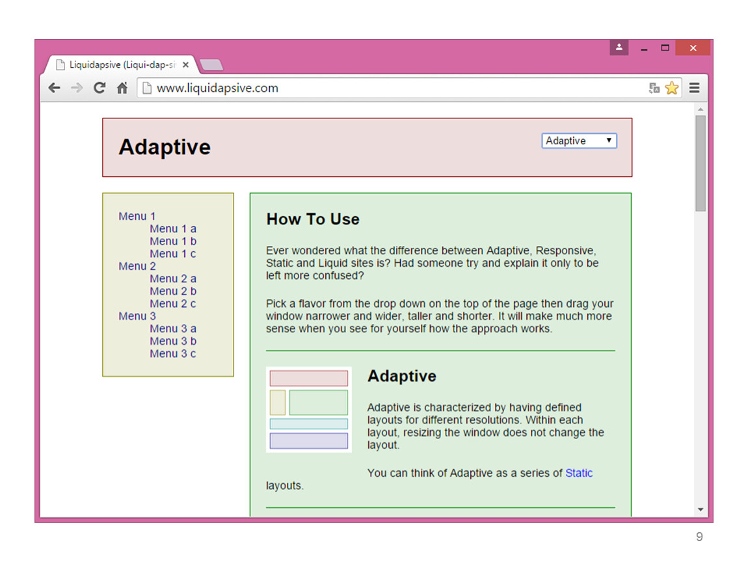Viewport: 748px width, 562px height.
Task: Click the Adaptive layout thumbnail image
Action: pyautogui.click(x=309, y=409)
